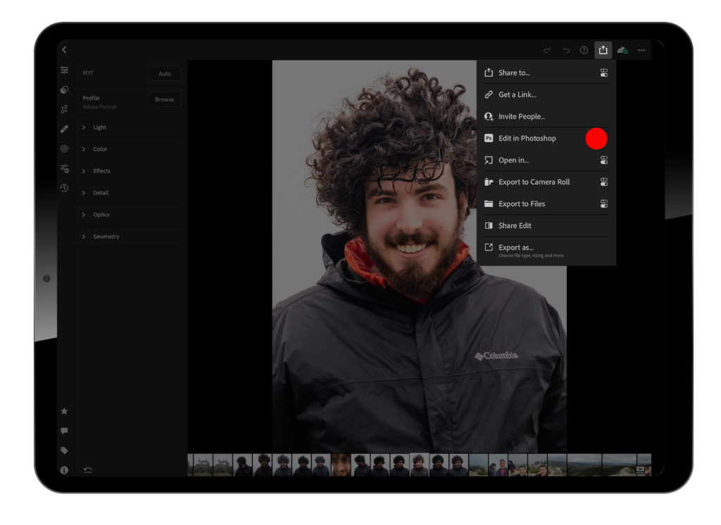The height and width of the screenshot is (525, 721).
Task: Check the cloud sync status icon
Action: coord(622,50)
